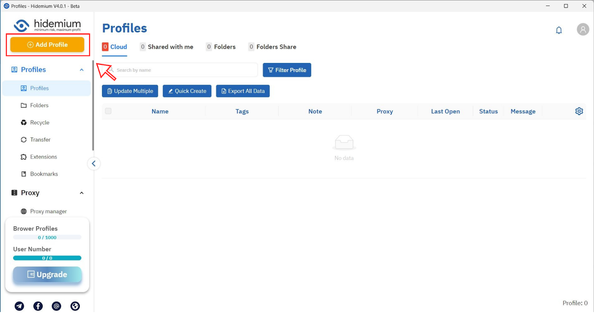
Task: Open table column settings gear
Action: (x=579, y=111)
